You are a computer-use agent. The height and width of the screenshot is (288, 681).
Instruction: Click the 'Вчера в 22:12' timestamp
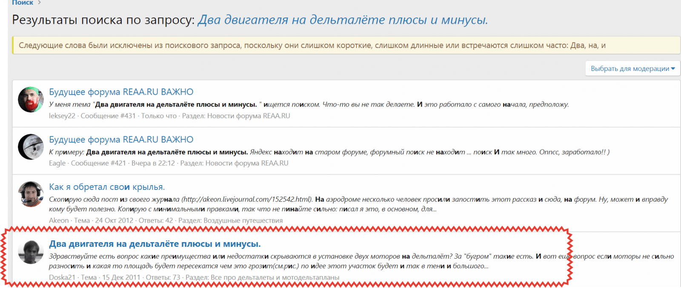click(x=153, y=163)
